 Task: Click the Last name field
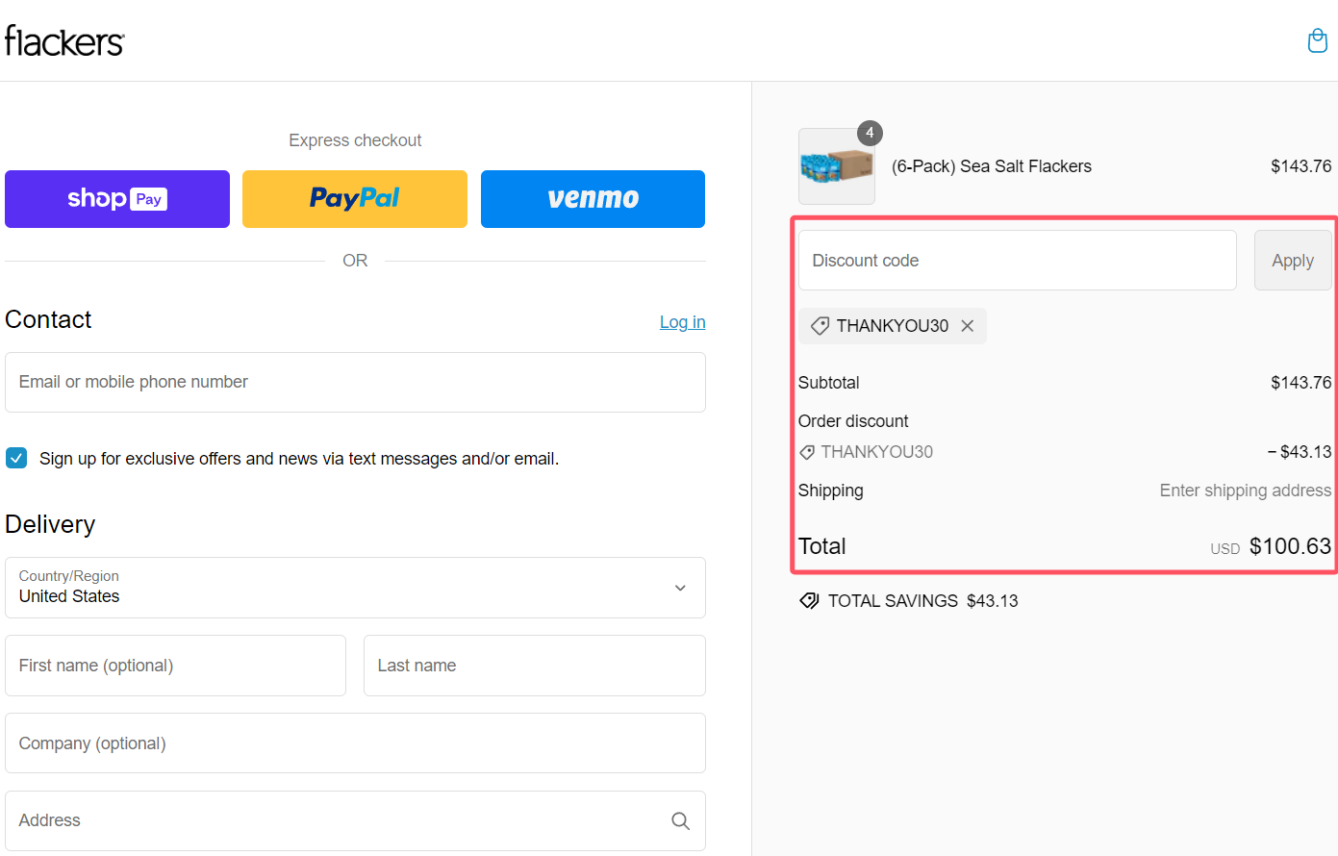(535, 666)
